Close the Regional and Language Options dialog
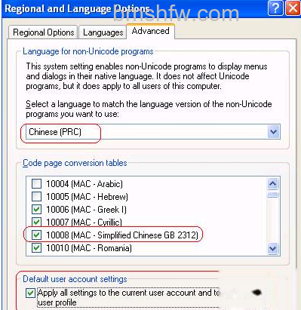Screen dimensions: 301x310 [x=293, y=8]
